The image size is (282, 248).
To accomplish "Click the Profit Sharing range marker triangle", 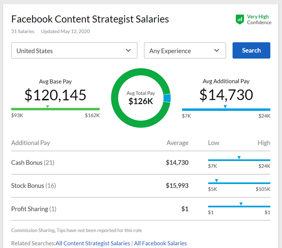I will tap(241, 204).
